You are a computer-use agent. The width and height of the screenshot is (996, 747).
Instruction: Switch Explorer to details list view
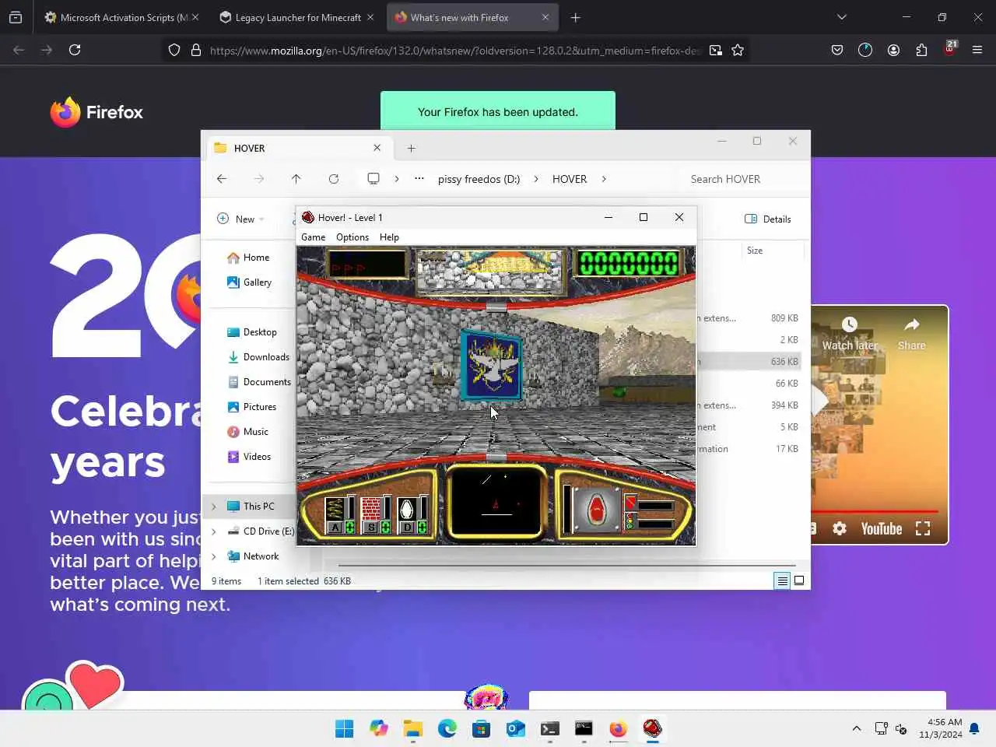[x=782, y=580]
